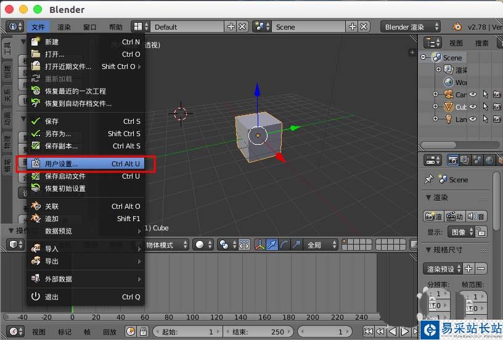
Task: Open the outliner 搜索 menu
Action: click(481, 43)
